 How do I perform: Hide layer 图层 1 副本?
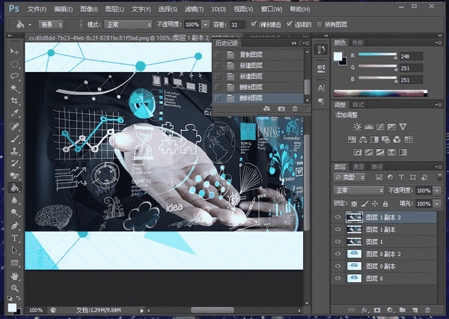[338, 229]
